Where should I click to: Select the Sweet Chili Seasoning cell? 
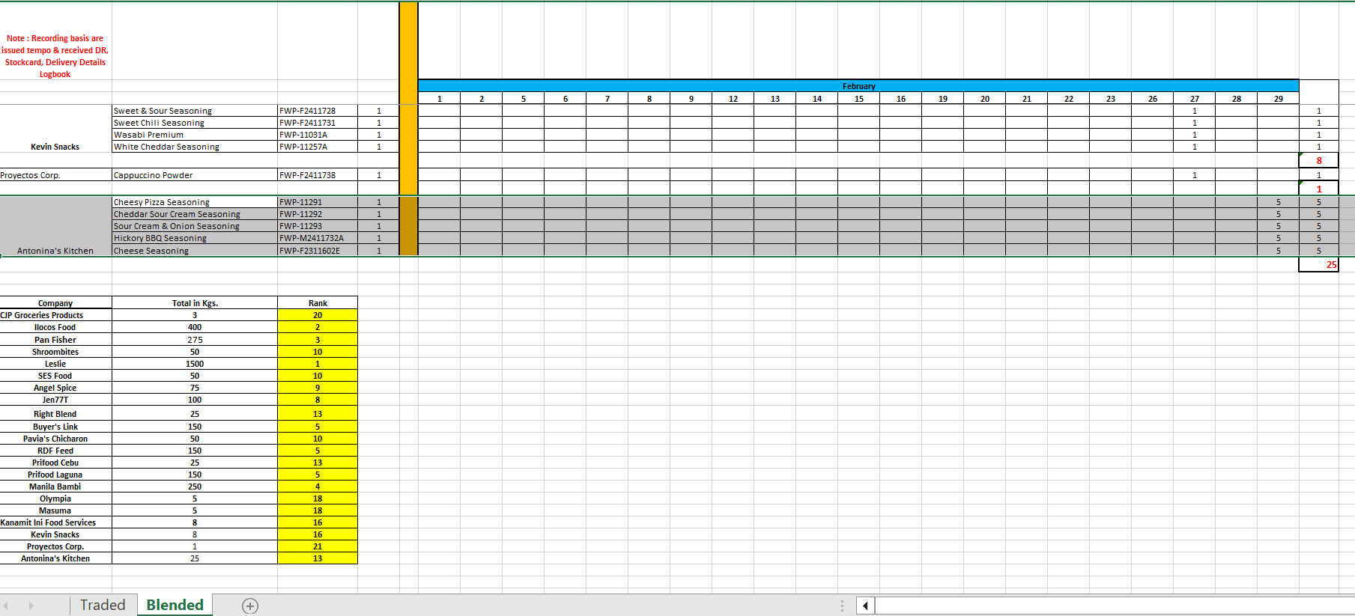195,123
